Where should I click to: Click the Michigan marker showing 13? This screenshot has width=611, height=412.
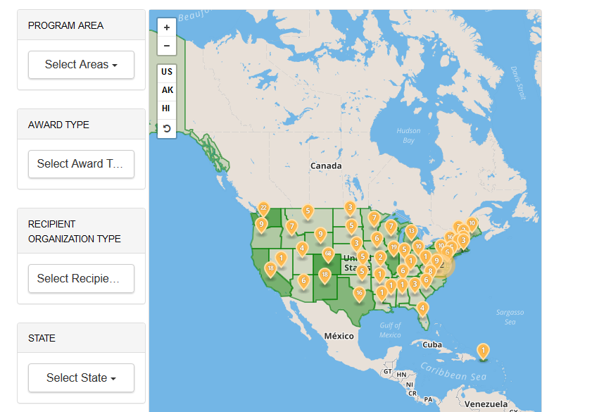point(410,231)
